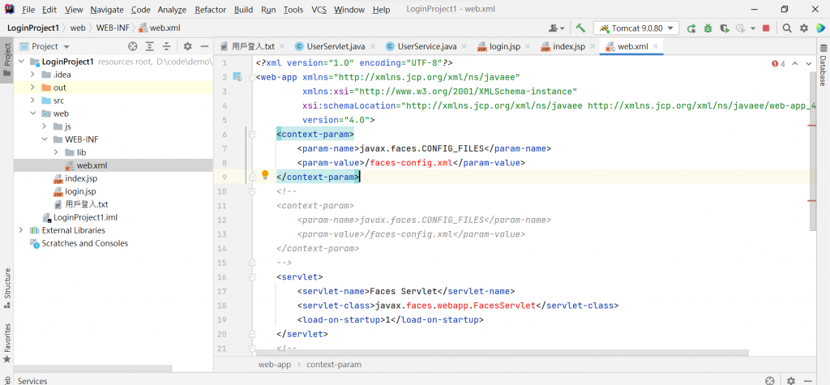Click the quick-fix light bulb icon
This screenshot has height=385, width=830.
tap(265, 175)
